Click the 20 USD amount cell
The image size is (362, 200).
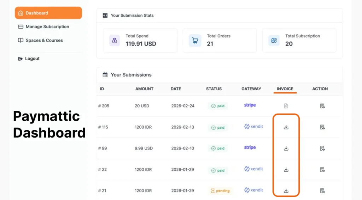coord(142,106)
